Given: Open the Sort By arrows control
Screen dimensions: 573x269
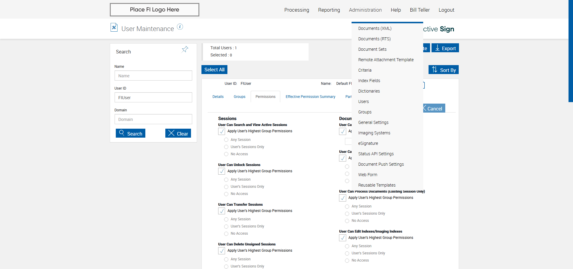Looking at the screenshot, I should pos(443,70).
